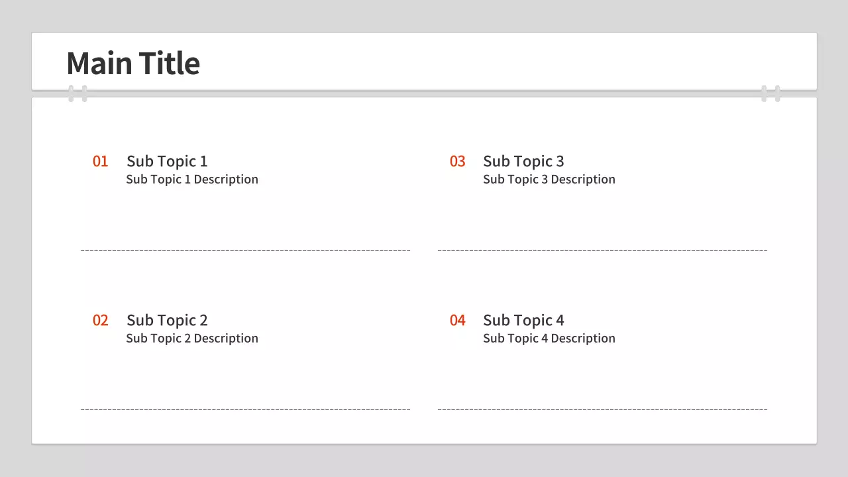Select the Sub Topic 4 Description text
This screenshot has height=477, width=848.
pos(549,339)
